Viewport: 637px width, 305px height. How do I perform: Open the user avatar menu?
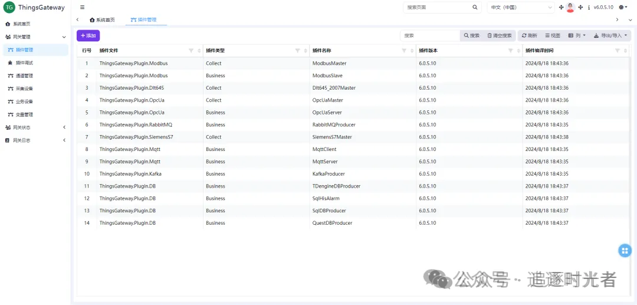point(570,7)
